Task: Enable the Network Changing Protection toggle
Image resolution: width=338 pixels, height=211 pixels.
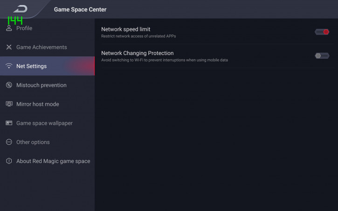Action: tap(322, 56)
